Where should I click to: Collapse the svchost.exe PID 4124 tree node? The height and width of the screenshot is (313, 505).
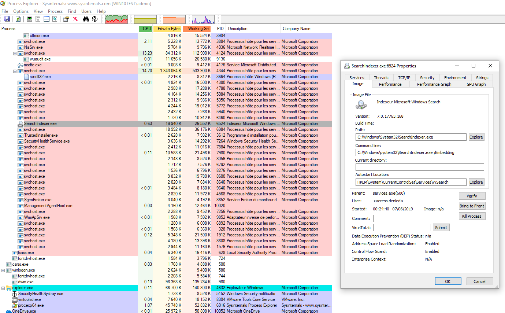coord(15,53)
